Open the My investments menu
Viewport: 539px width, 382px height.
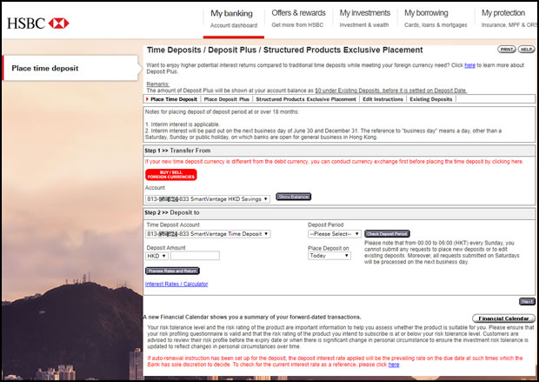tap(365, 18)
